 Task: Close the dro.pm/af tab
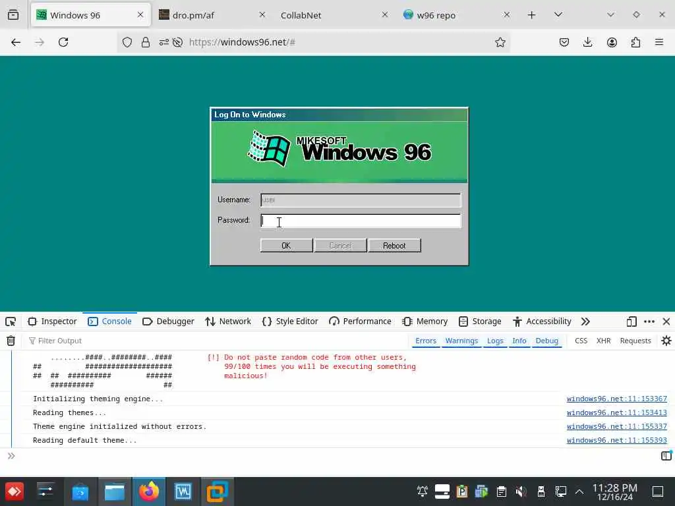(x=262, y=15)
